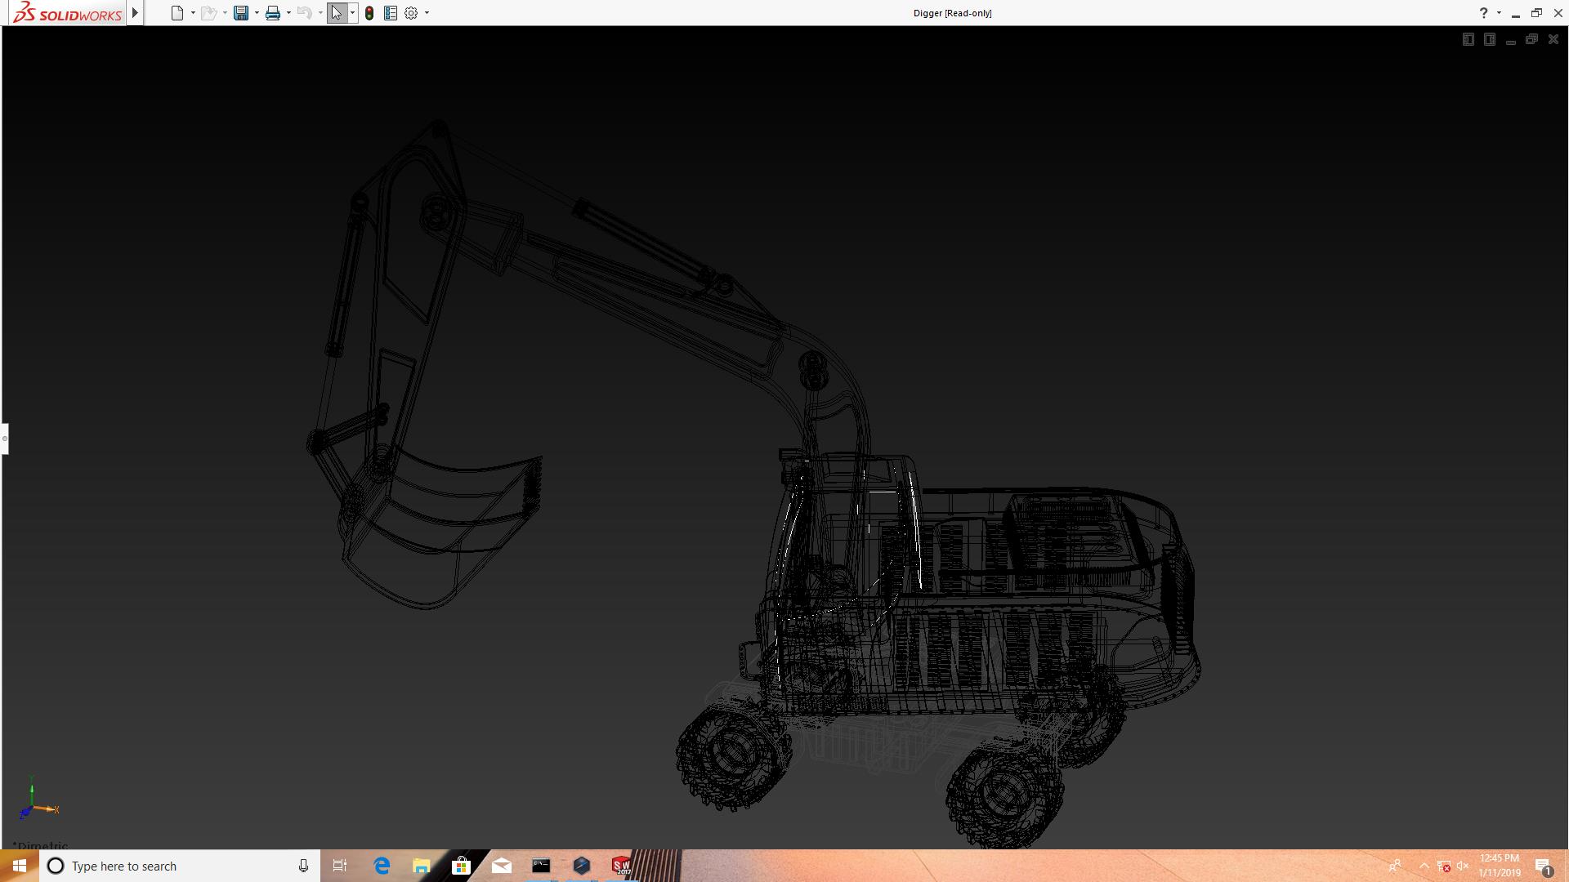The width and height of the screenshot is (1569, 882).
Task: Click the SolidWorks logo button
Action: tap(68, 13)
